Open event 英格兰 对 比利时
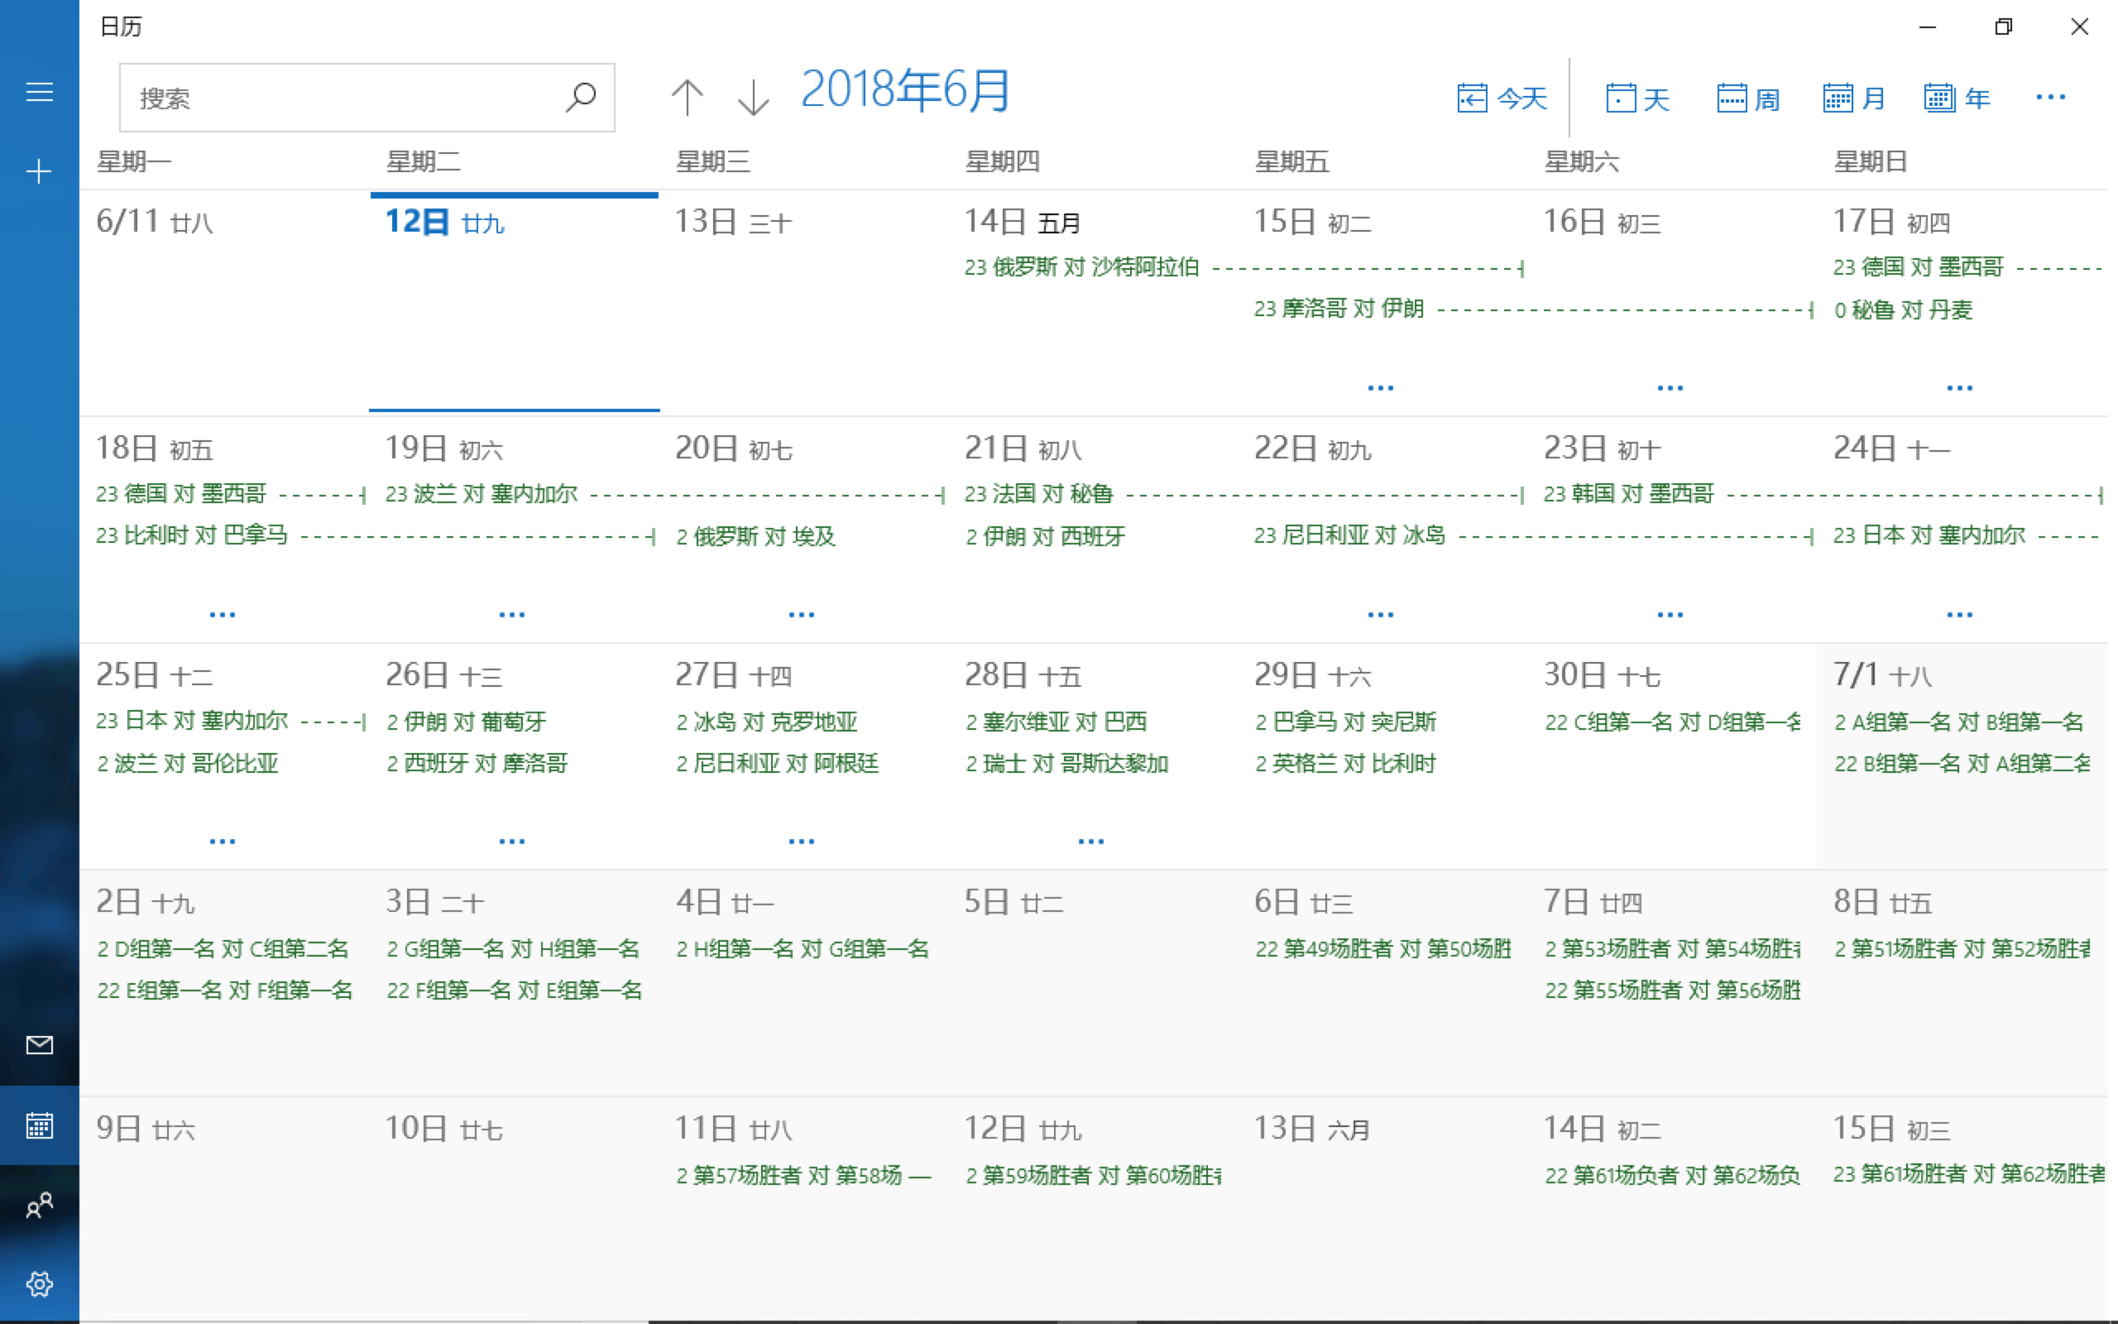This screenshot has height=1324, width=2118. pos(1346,763)
